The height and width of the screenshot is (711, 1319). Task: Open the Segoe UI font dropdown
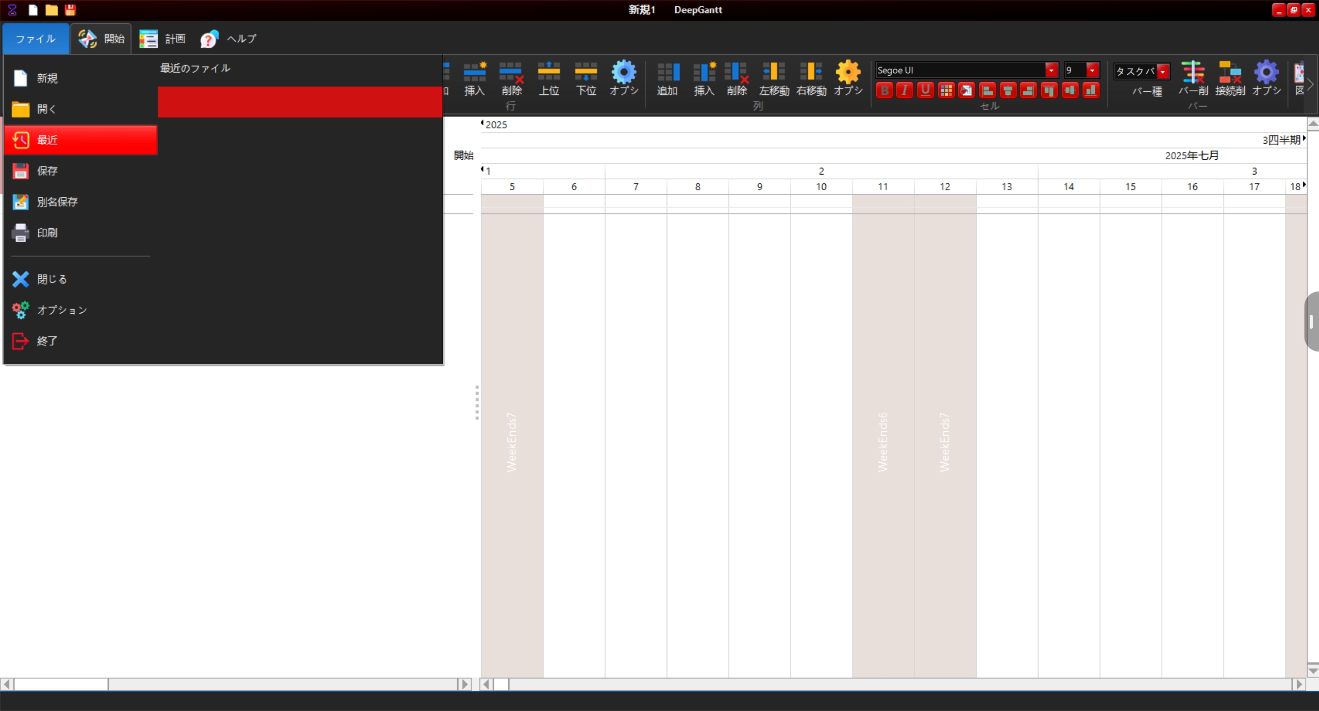click(1051, 70)
